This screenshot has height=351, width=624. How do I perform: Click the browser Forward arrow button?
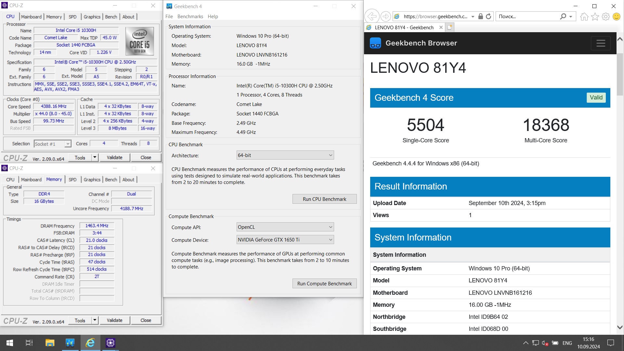pos(386,16)
